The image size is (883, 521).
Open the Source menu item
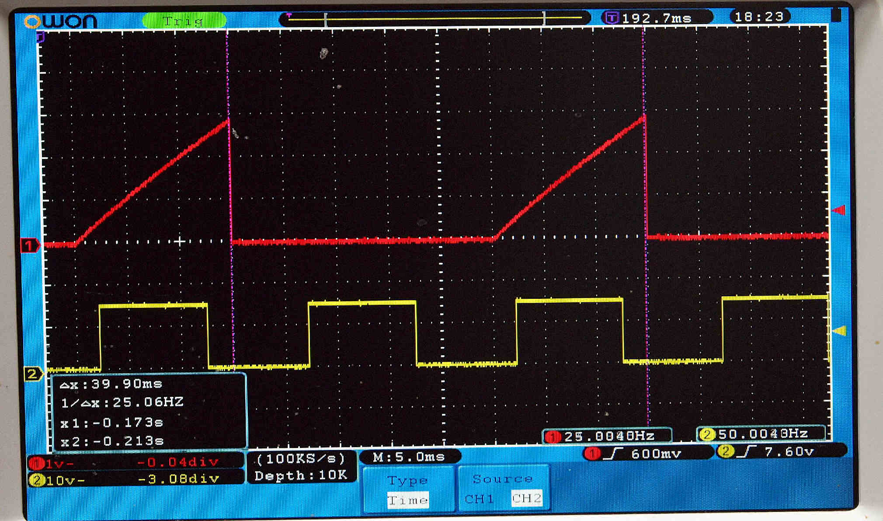tap(503, 479)
